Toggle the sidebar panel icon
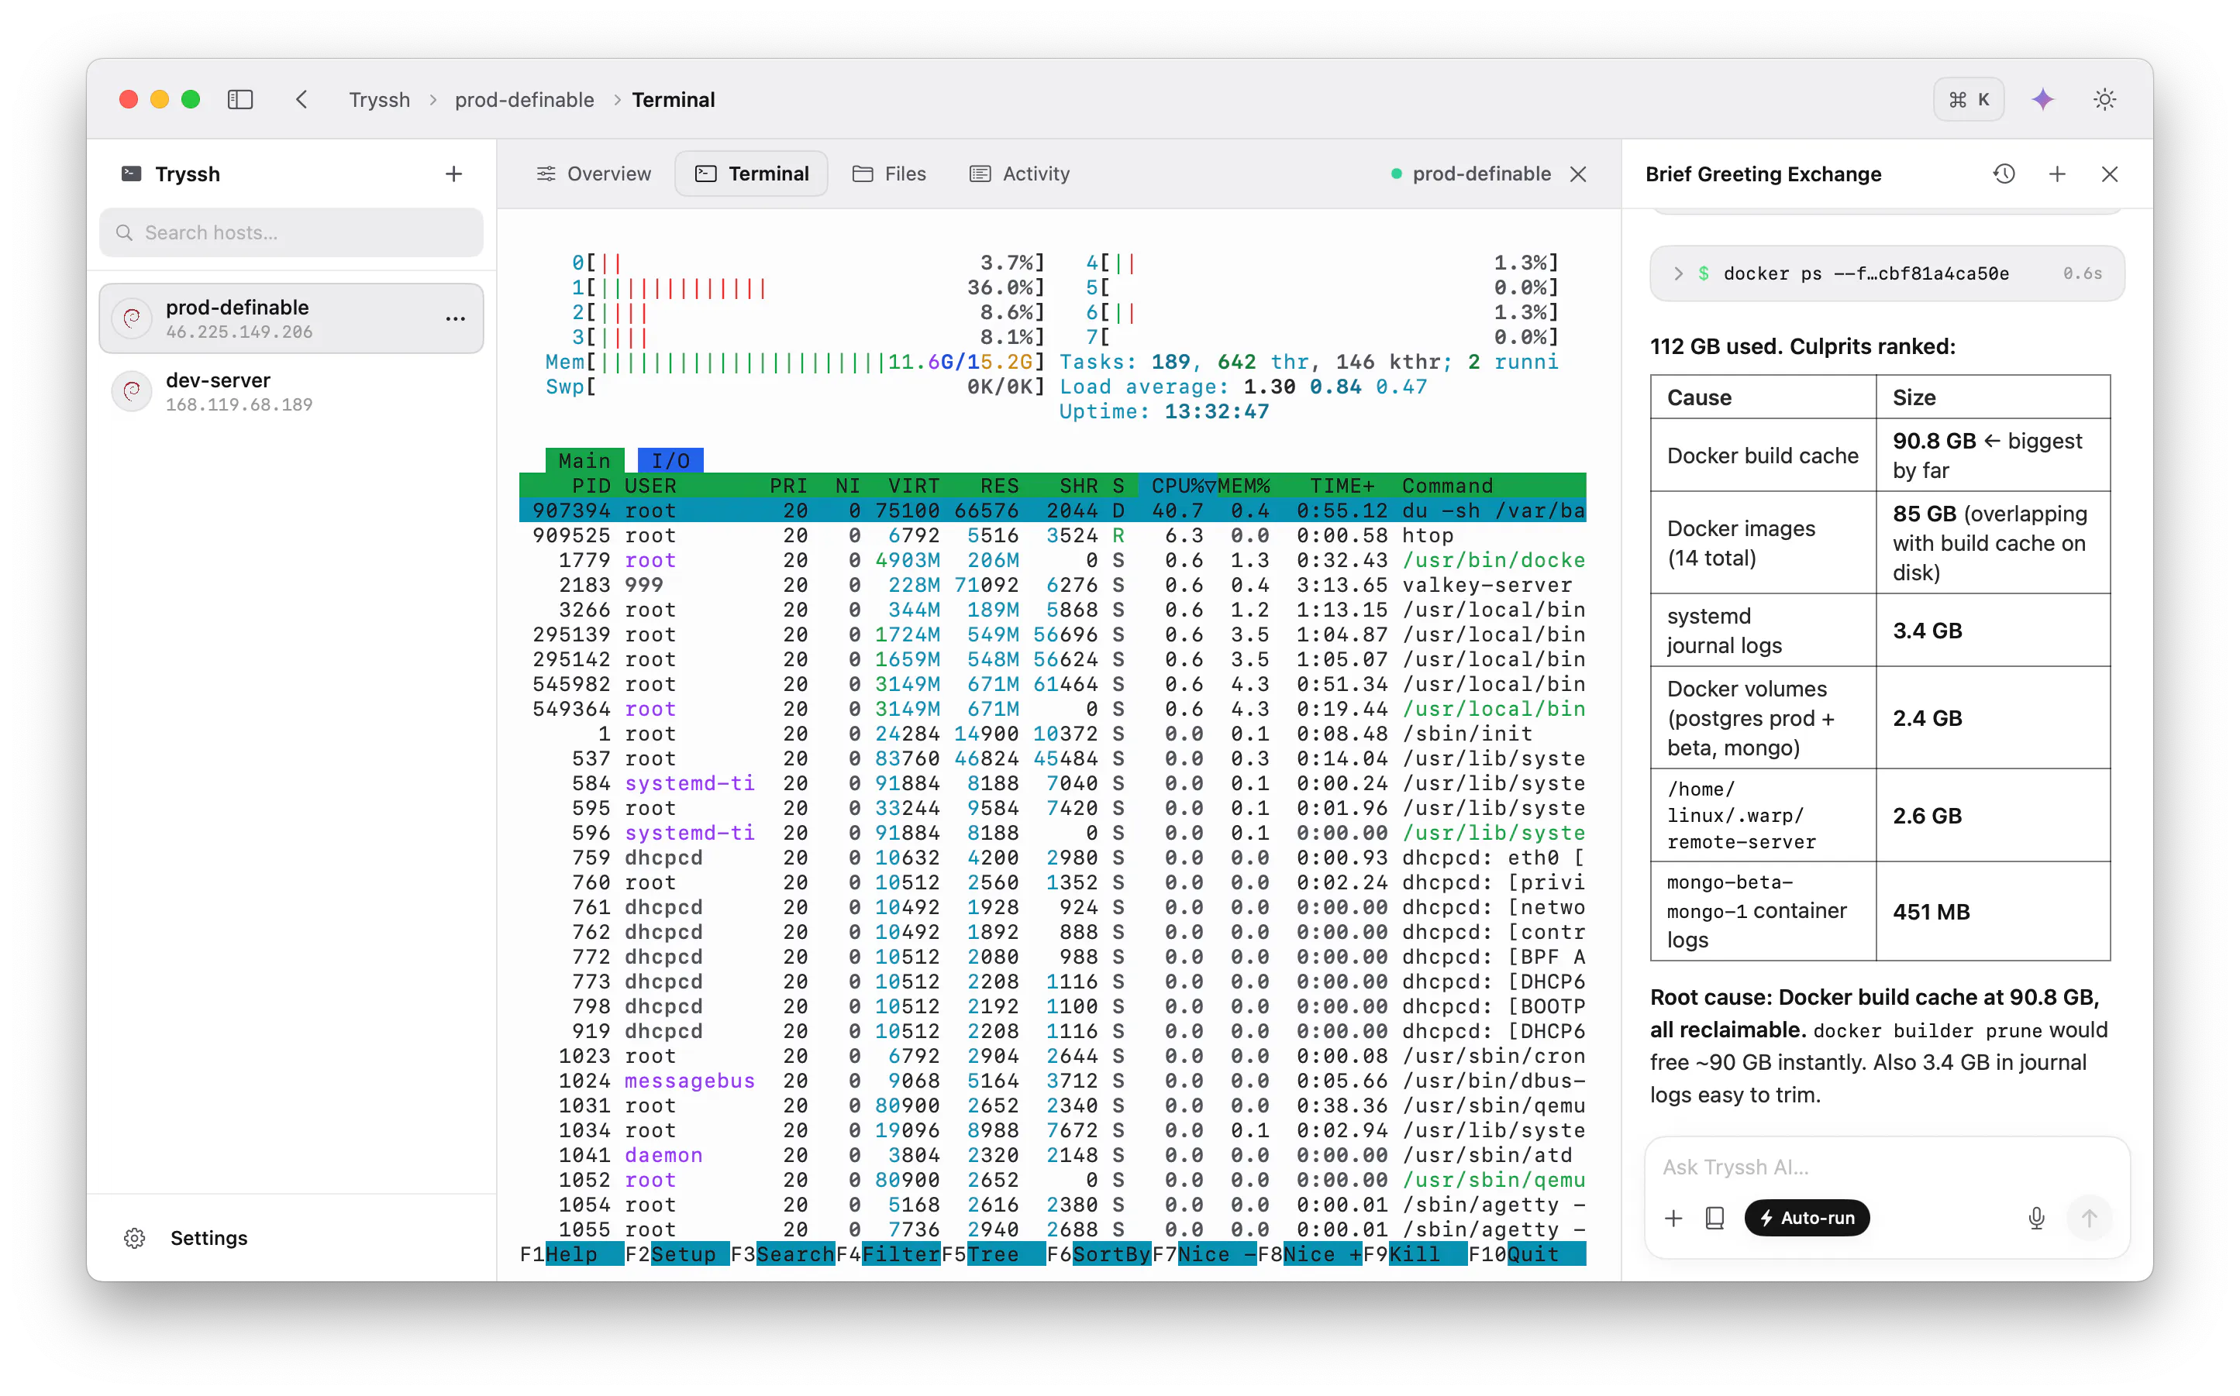This screenshot has width=2240, height=1396. [x=240, y=100]
